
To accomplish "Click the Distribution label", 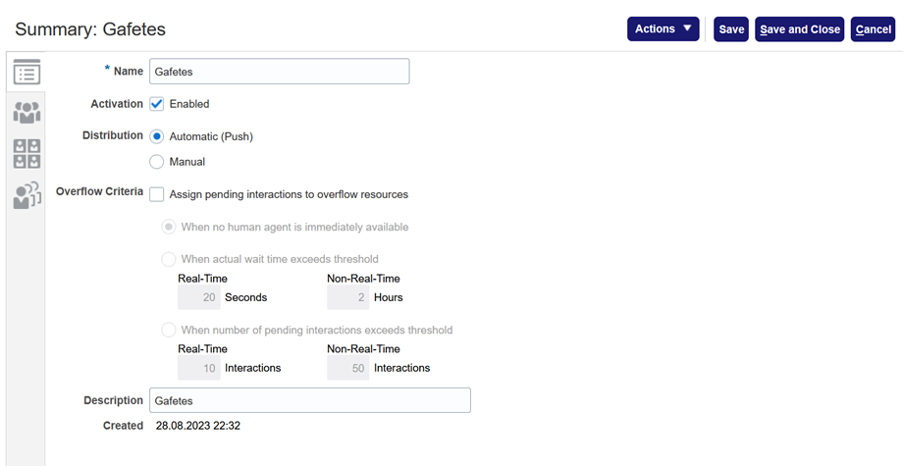I will tap(113, 135).
